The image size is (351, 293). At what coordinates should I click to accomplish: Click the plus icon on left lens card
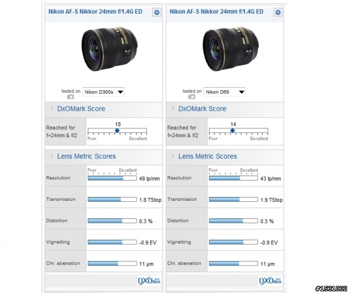point(157,12)
